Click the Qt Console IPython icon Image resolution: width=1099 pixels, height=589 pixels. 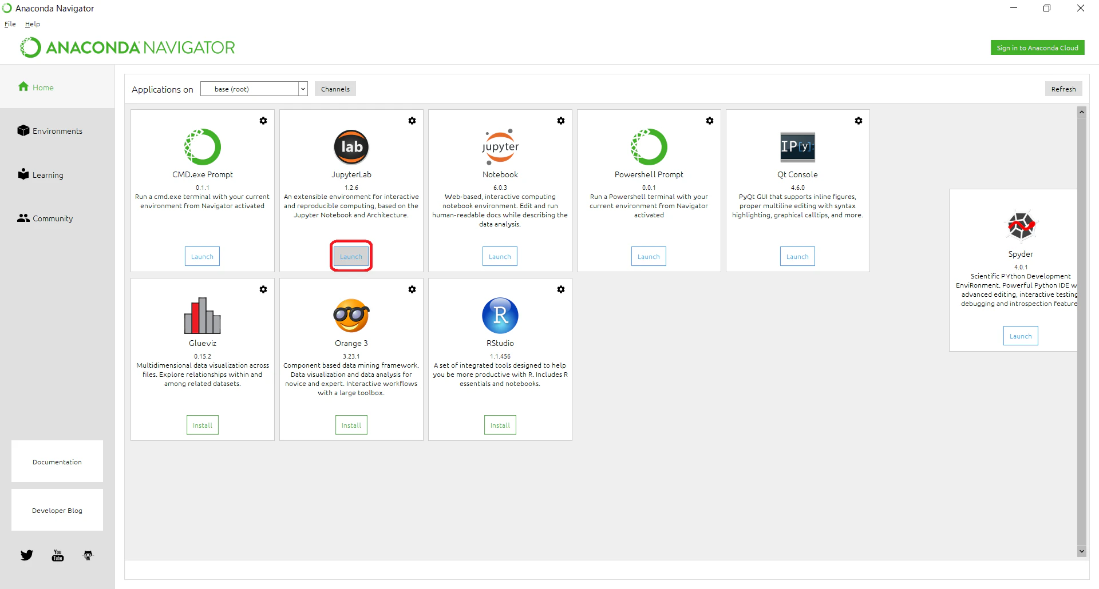797,147
